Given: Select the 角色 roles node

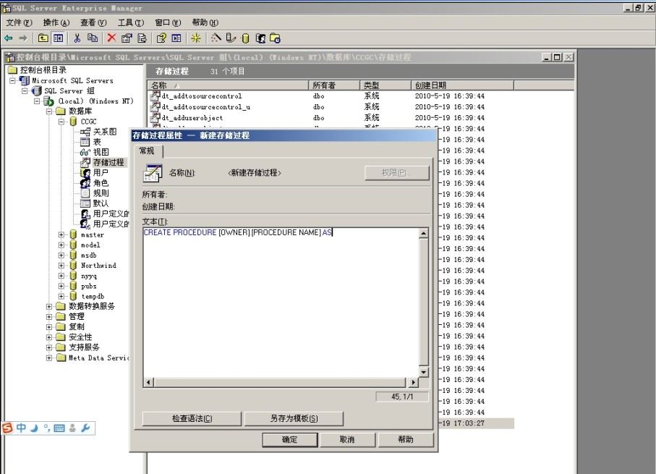Looking at the screenshot, I should 101,183.
